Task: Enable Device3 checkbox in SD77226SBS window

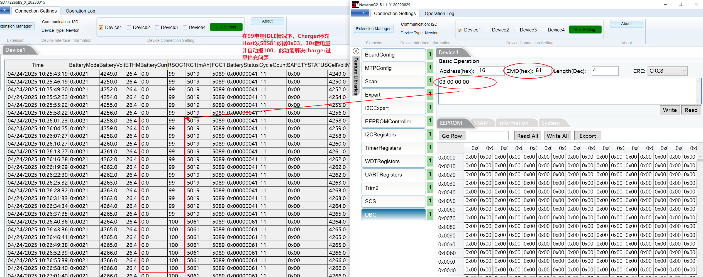Action: (x=157, y=28)
